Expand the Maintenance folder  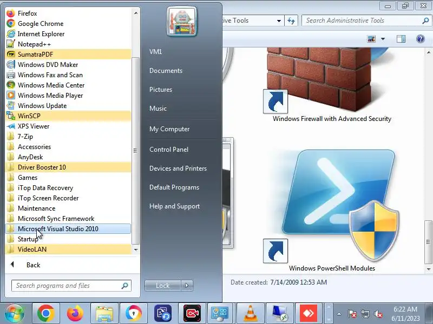click(x=68, y=208)
